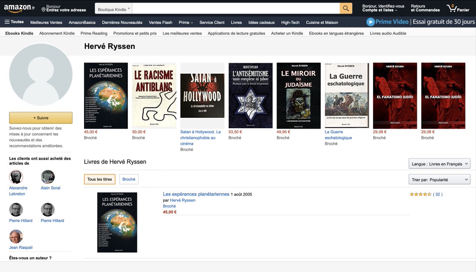Open Livres in navigation bar
This screenshot has width=476, height=272.
tap(236, 23)
